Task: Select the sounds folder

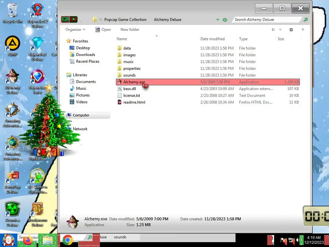Action: [208, 75]
